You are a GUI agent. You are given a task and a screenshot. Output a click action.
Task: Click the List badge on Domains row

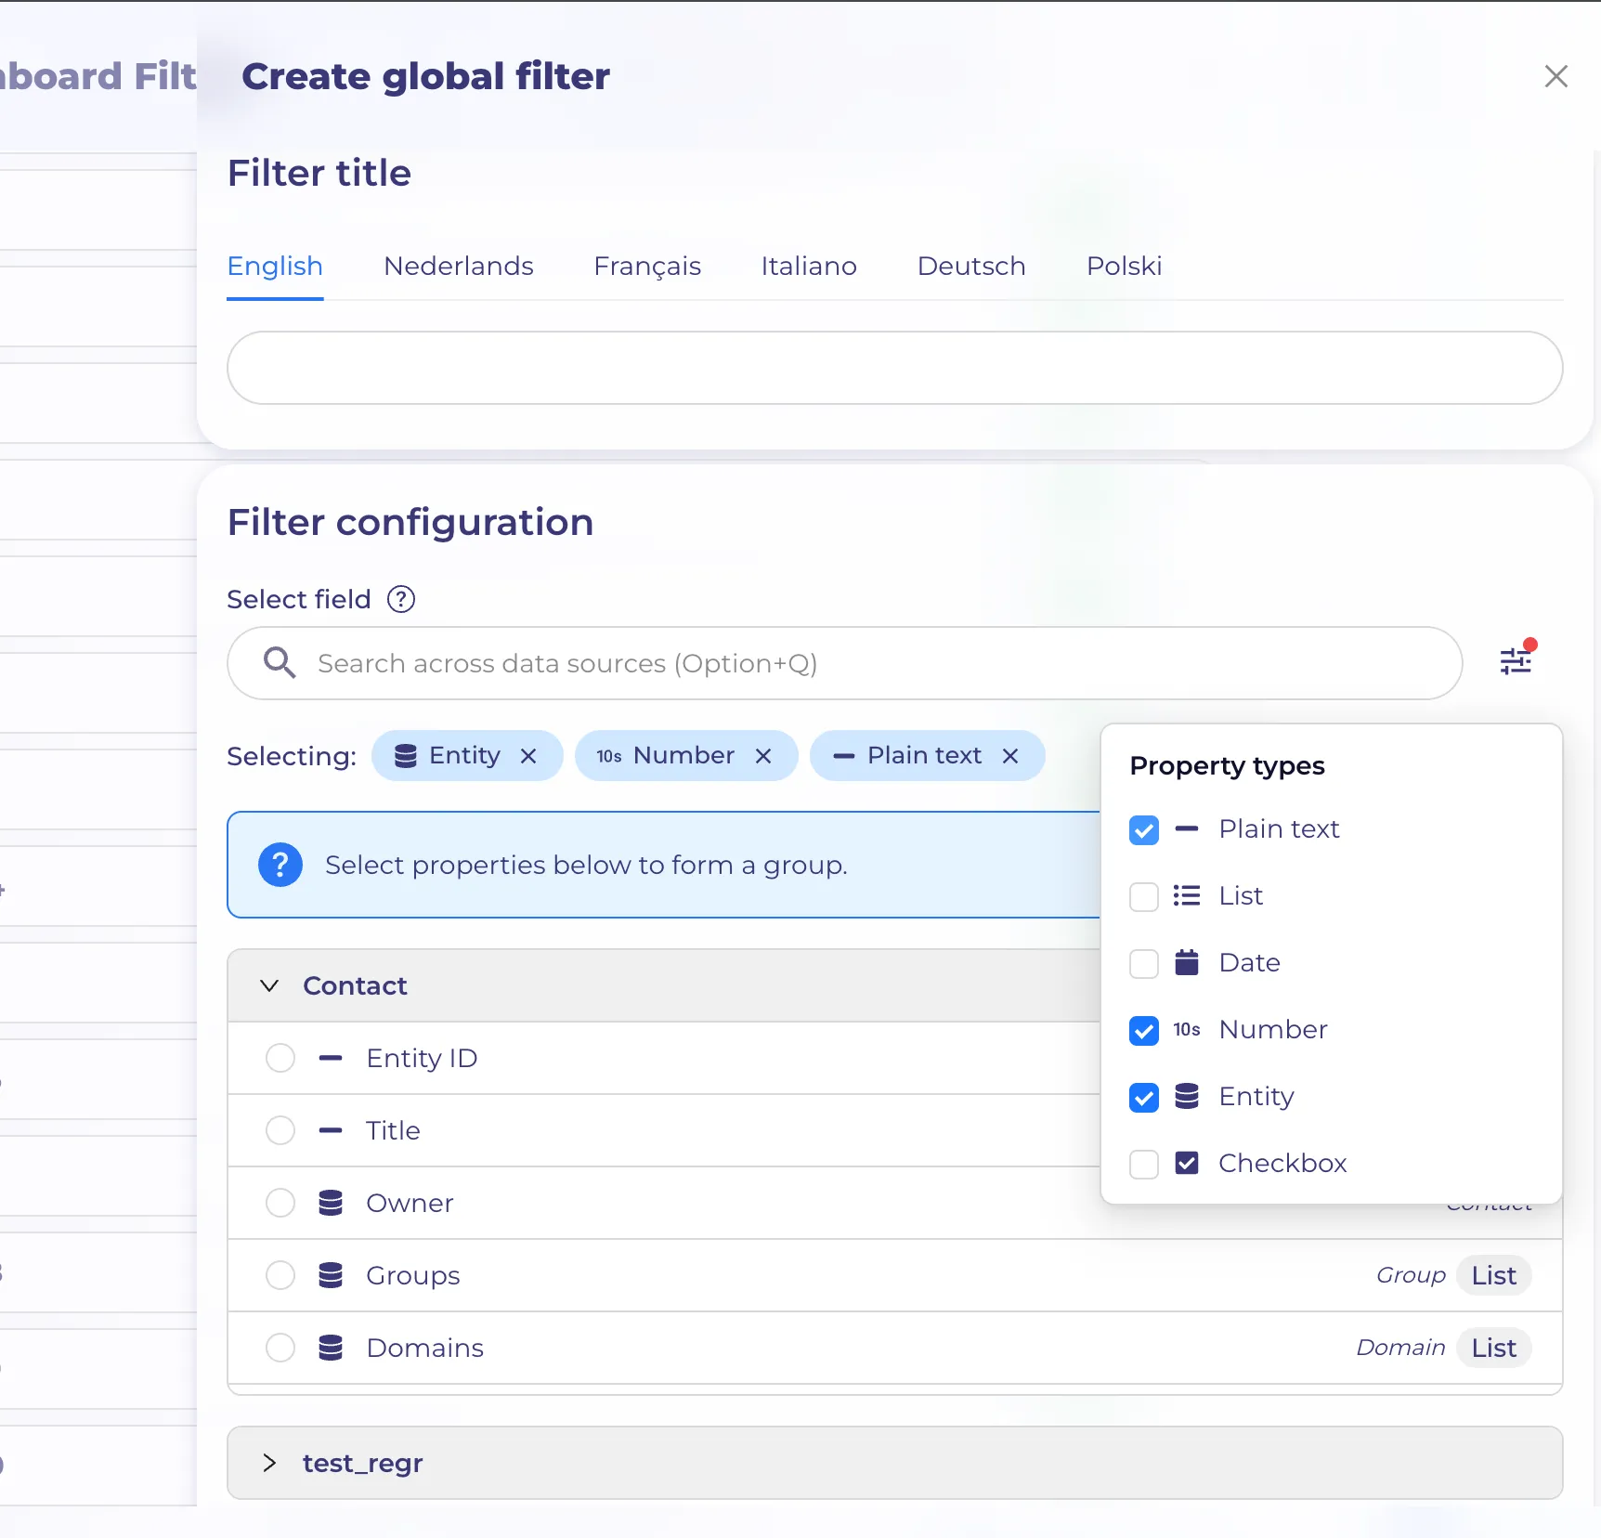click(x=1493, y=1348)
